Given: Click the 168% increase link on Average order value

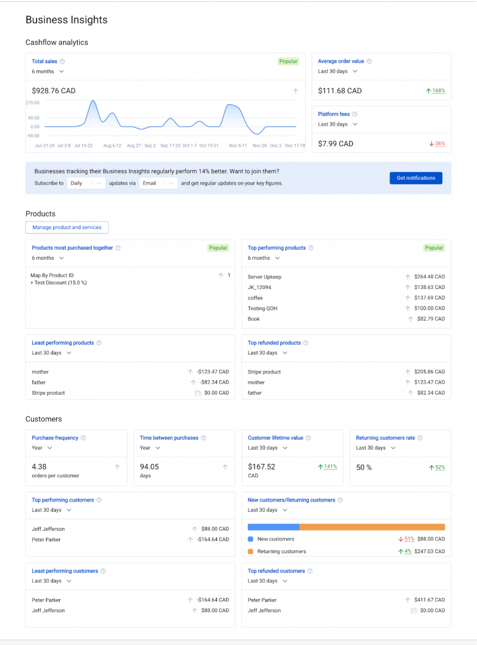Looking at the screenshot, I should click(441, 90).
